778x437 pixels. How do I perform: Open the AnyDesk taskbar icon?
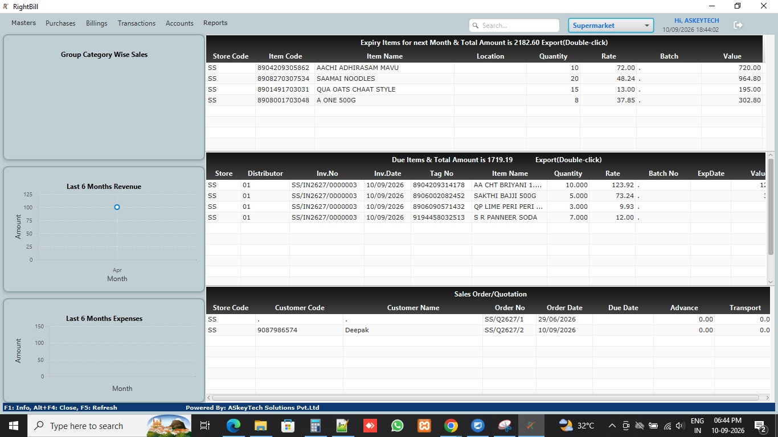pyautogui.click(x=370, y=426)
